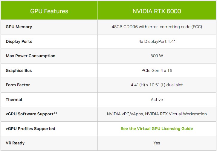
Task: Click the GPU Features column header
Action: pyautogui.click(x=49, y=11)
